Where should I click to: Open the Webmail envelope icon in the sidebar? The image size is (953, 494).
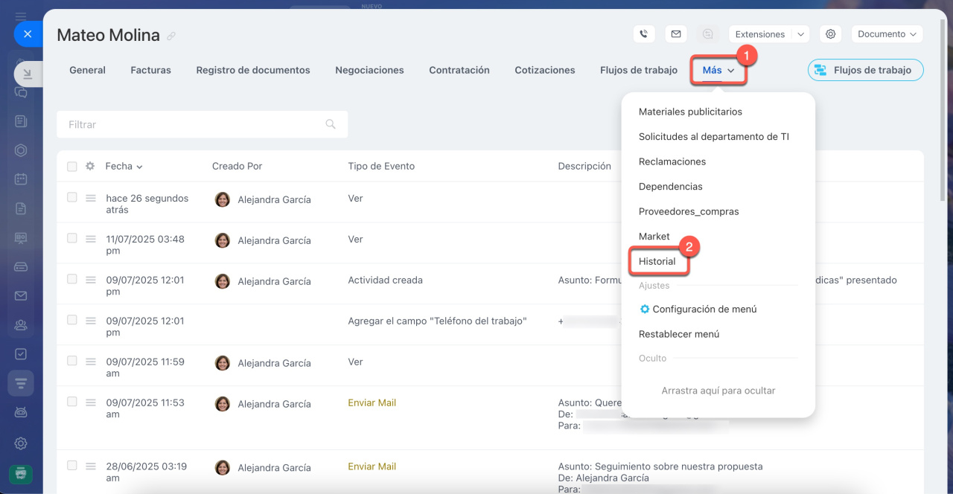(21, 296)
